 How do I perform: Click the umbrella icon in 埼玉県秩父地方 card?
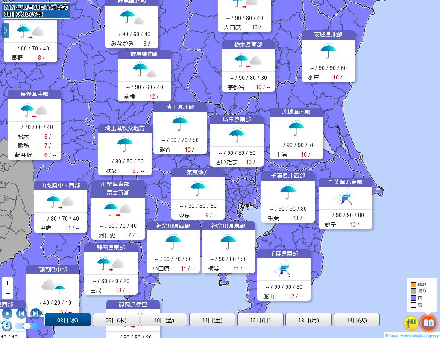125,144
